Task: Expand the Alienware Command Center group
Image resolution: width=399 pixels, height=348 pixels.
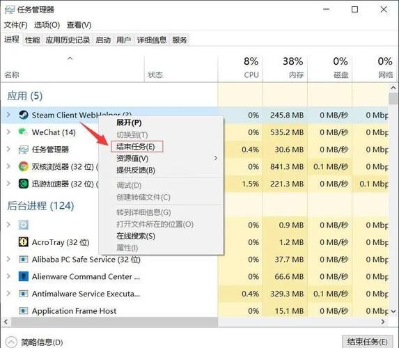Action: (8, 276)
